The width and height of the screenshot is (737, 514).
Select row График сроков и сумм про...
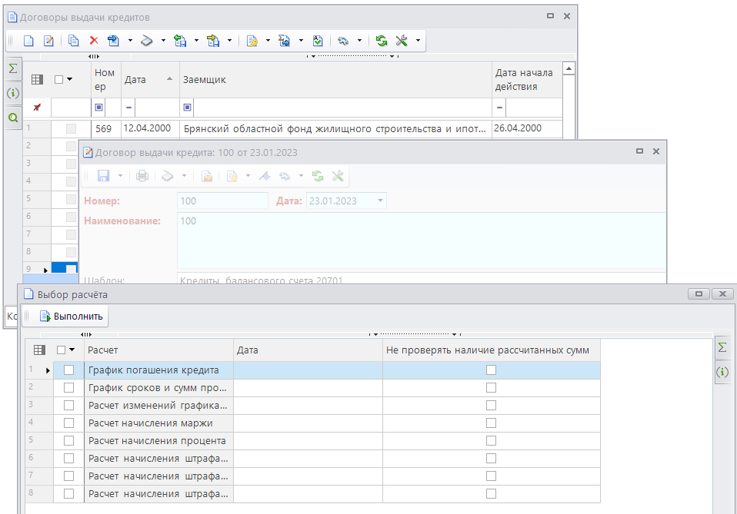coord(157,388)
